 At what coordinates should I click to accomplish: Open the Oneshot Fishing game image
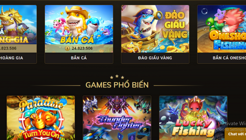(x=222, y=29)
